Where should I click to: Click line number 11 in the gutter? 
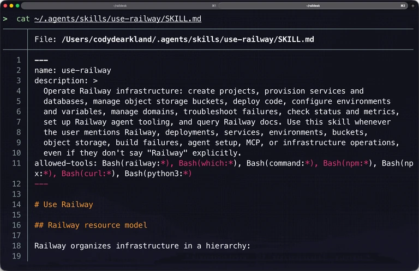[16, 163]
